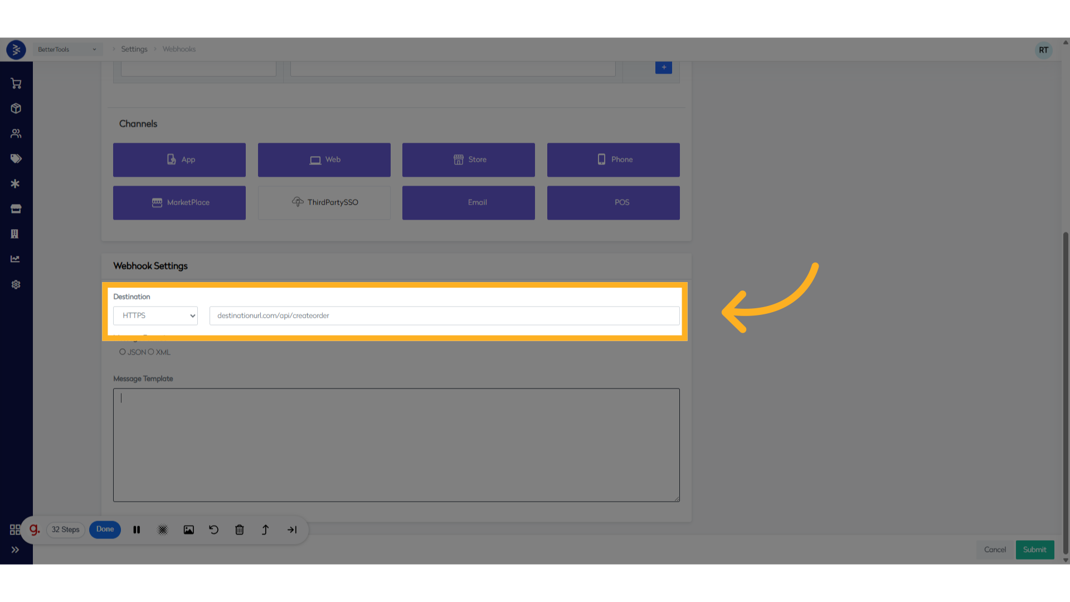Select the Products box icon in sidebar
Image resolution: width=1070 pixels, height=602 pixels.
click(x=16, y=108)
